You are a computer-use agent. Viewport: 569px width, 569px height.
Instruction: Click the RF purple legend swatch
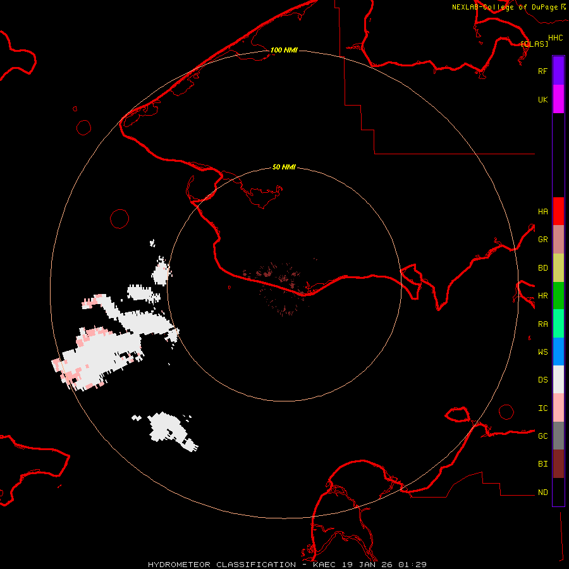(558, 71)
